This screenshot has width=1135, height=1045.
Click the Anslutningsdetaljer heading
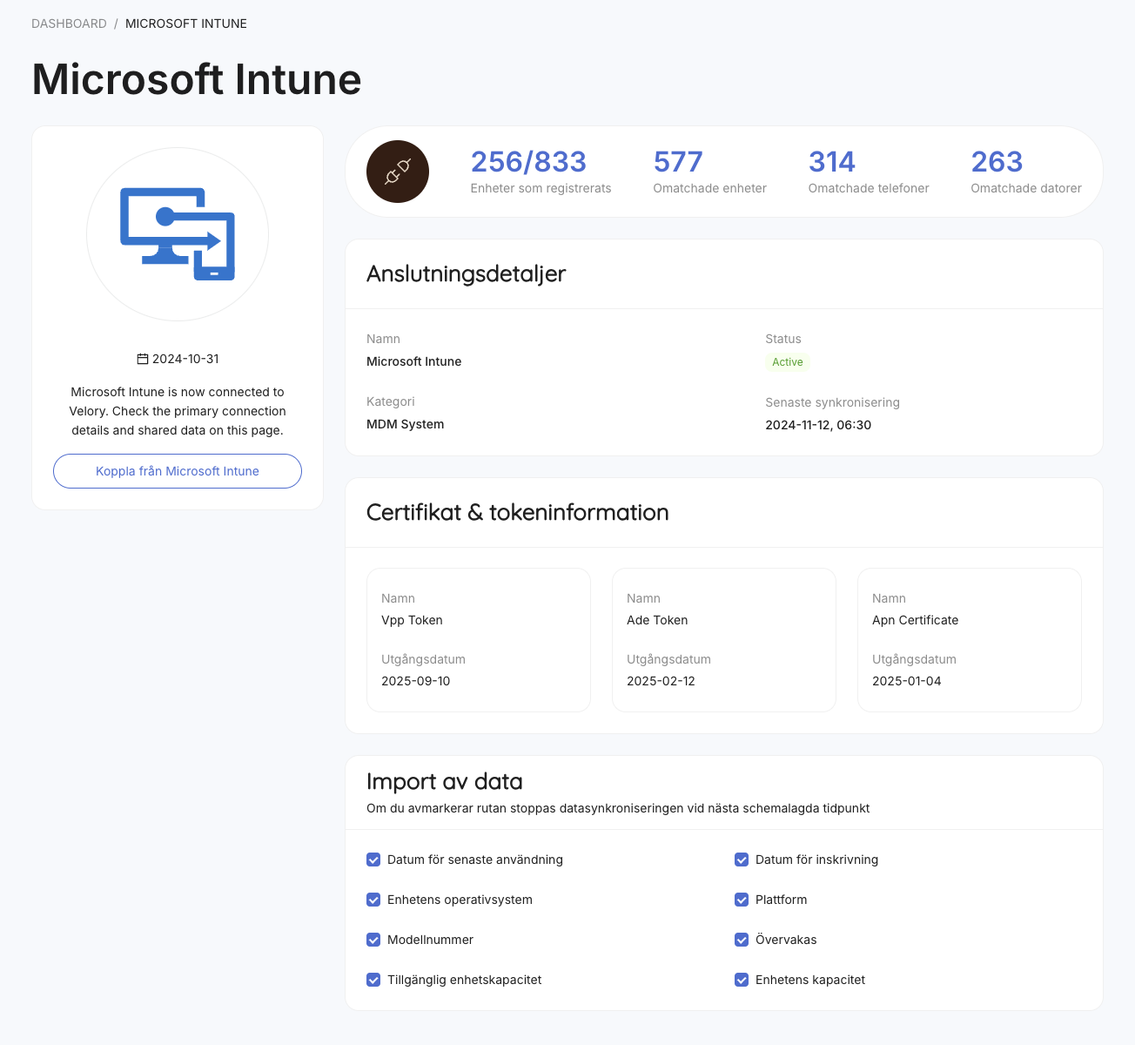(x=467, y=273)
